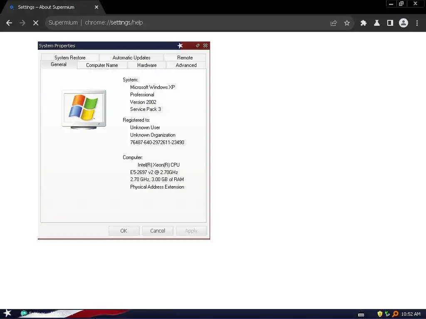Click the orange magnifier tray icon

click(x=395, y=314)
